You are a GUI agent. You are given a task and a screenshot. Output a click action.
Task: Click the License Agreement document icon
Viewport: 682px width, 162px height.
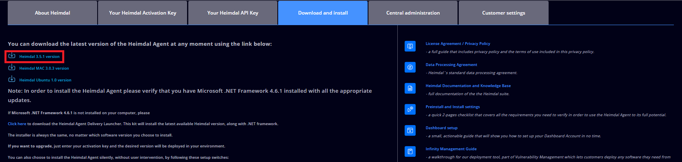410,46
